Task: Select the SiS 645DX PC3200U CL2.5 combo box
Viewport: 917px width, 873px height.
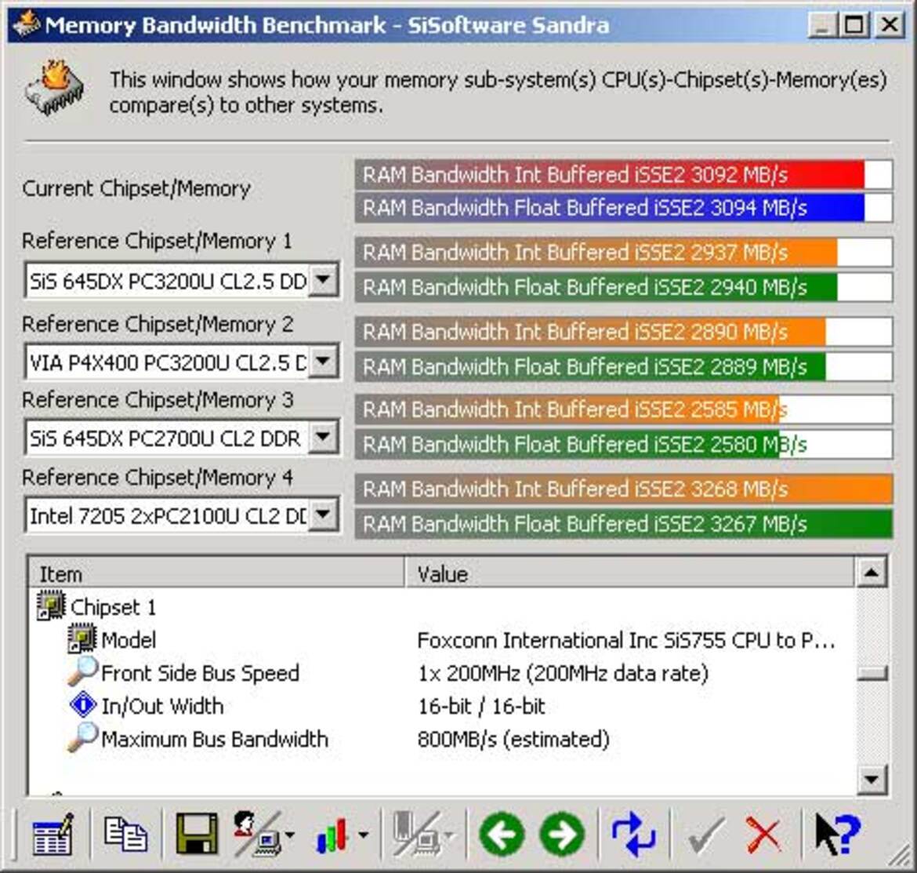Action: coord(181,281)
